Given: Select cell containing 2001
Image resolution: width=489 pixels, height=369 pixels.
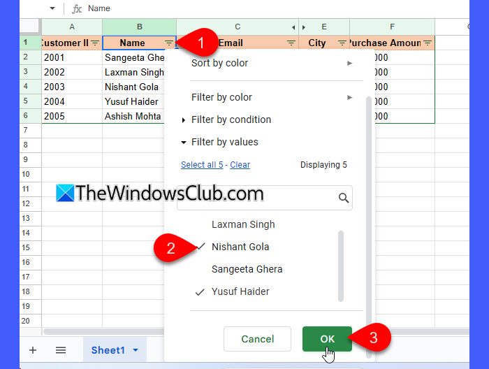Looking at the screenshot, I should [x=72, y=57].
